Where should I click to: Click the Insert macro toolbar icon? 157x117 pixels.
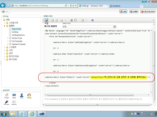(x=61, y=20)
